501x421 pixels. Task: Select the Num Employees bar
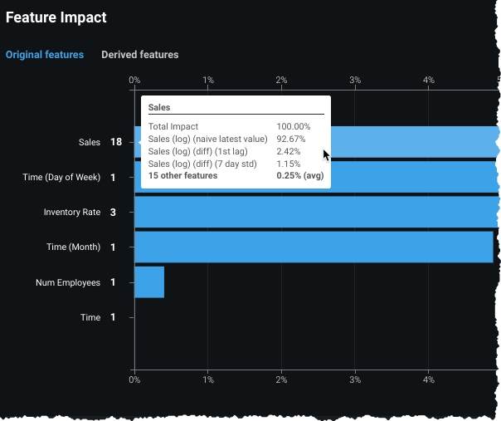tap(149, 281)
